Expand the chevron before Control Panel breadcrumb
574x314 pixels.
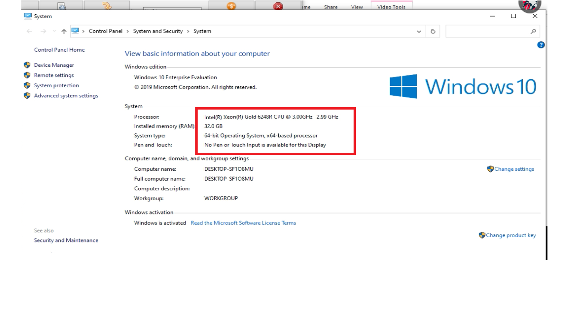[x=84, y=31]
